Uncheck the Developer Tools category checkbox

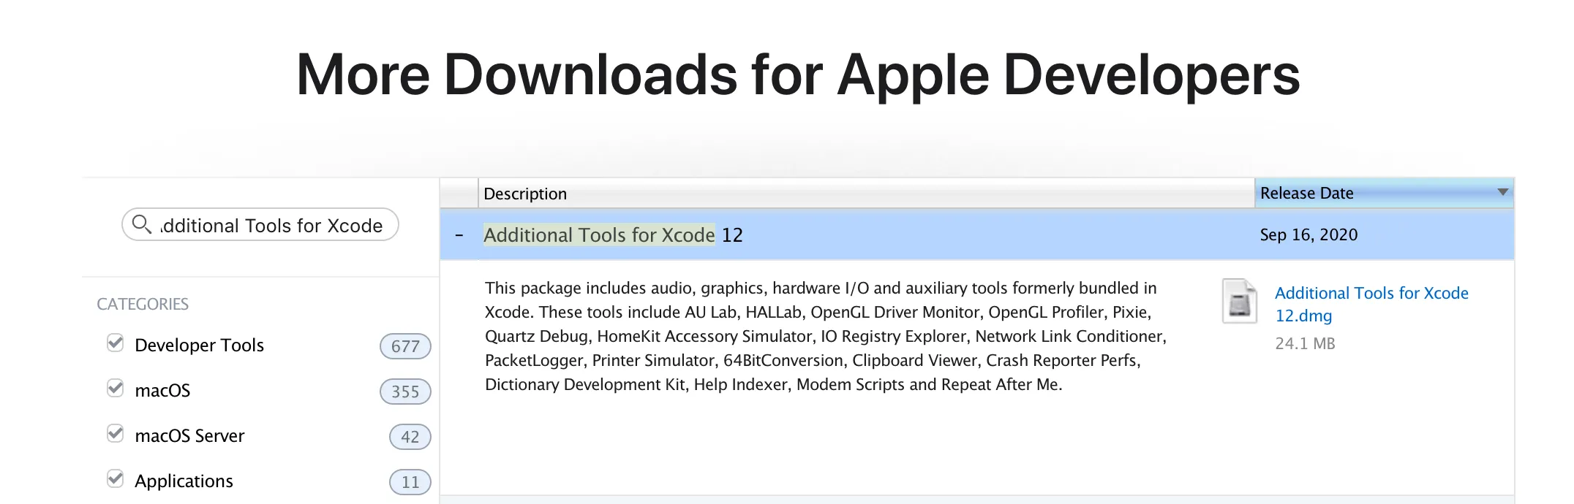(116, 343)
